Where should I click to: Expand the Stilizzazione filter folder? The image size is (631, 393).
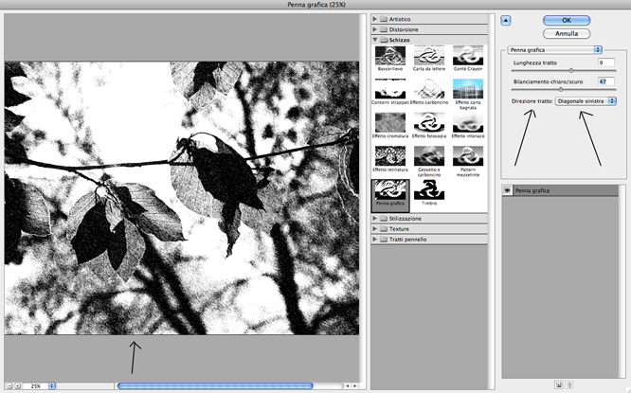pos(374,219)
